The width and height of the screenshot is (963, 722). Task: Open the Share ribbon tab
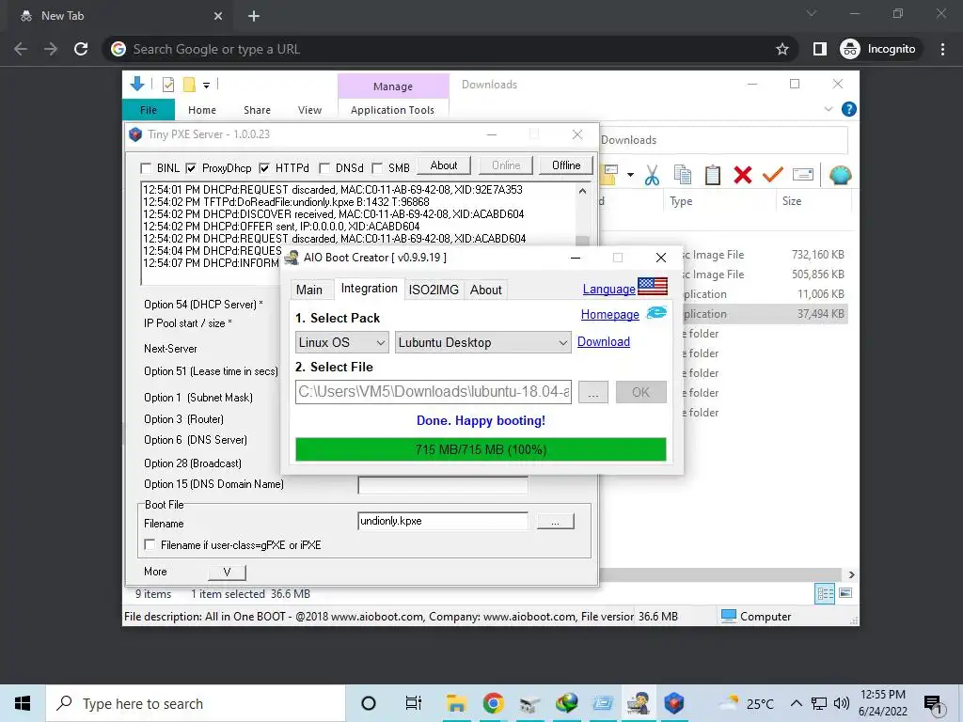(x=257, y=110)
